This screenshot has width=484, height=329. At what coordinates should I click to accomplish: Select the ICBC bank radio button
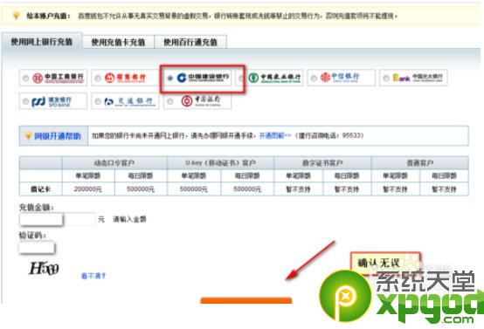point(26,79)
